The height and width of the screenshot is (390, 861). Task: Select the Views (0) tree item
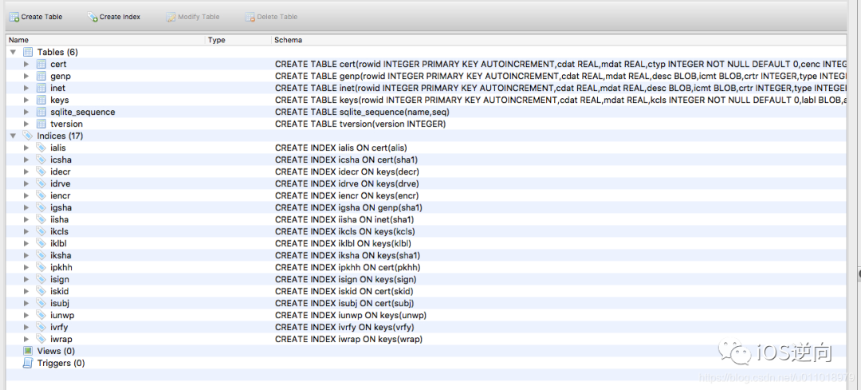pos(56,351)
